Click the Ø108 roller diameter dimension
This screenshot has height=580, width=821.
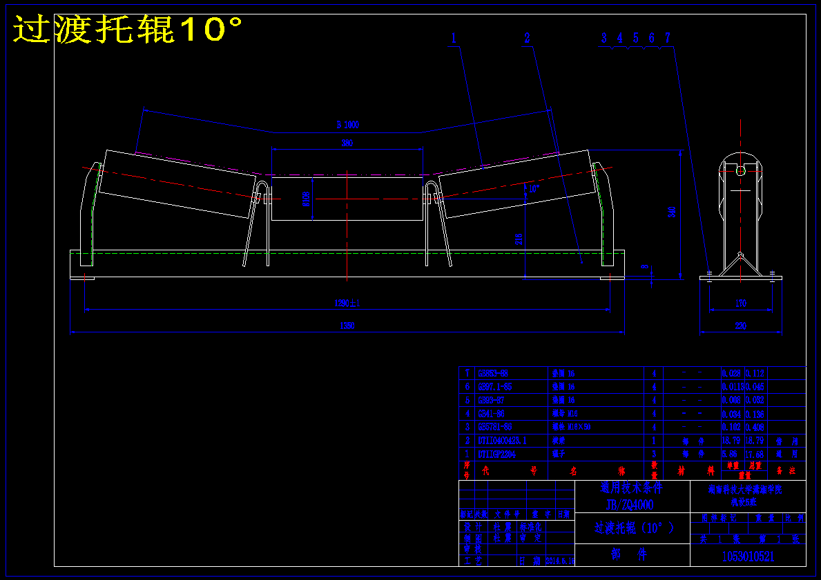pyautogui.click(x=307, y=199)
